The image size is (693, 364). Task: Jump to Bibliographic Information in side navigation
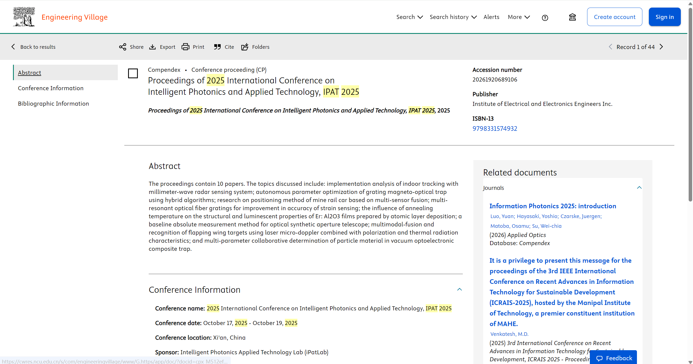click(x=53, y=103)
